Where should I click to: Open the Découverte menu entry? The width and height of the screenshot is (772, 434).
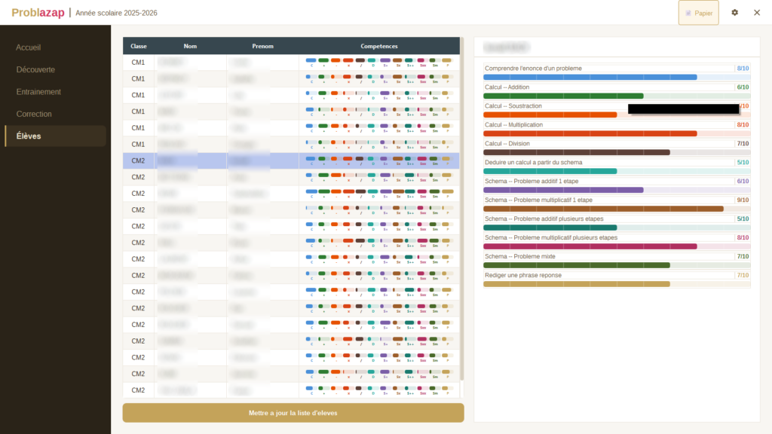[x=35, y=70]
